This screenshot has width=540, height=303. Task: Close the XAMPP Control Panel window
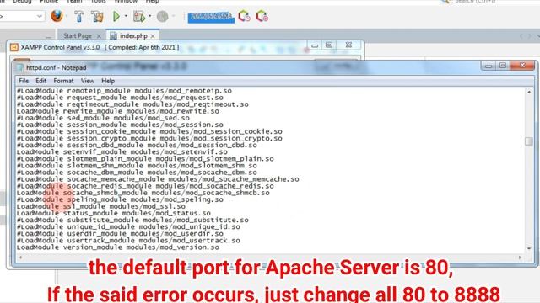[348, 45]
